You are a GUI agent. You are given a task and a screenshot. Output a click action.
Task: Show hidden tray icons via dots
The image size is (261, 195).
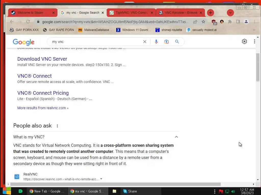pyautogui.click(x=215, y=191)
